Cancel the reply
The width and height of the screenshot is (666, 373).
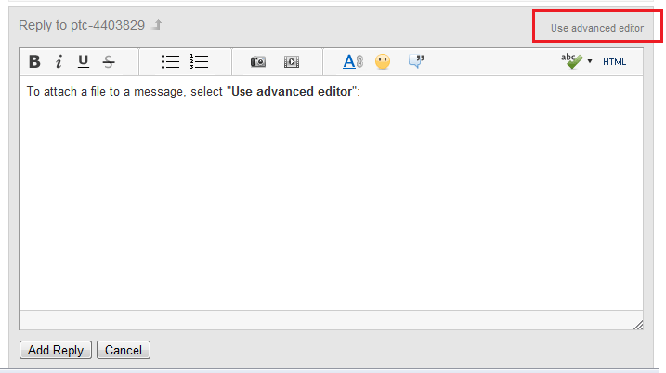[x=124, y=350]
